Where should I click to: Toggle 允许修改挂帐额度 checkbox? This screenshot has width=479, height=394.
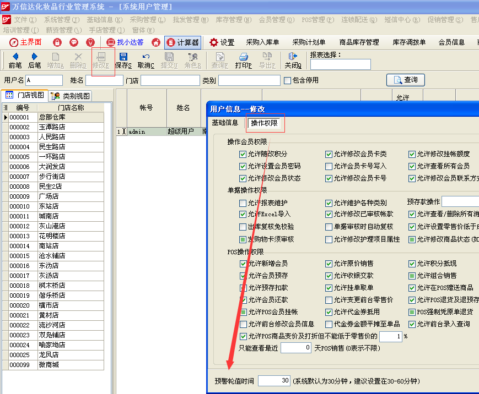[412, 154]
